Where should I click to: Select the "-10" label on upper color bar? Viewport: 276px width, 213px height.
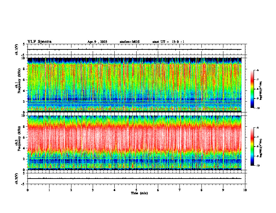click(258, 108)
